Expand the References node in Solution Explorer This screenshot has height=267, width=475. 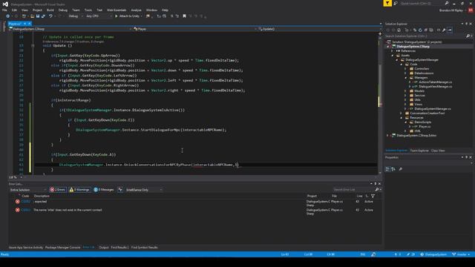[392, 51]
